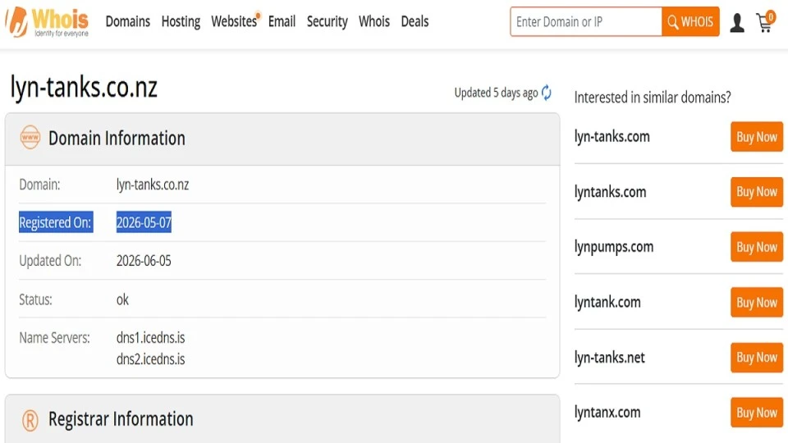Click the lyn-tanks.co.nz page heading
This screenshot has height=443, width=788.
(x=84, y=88)
